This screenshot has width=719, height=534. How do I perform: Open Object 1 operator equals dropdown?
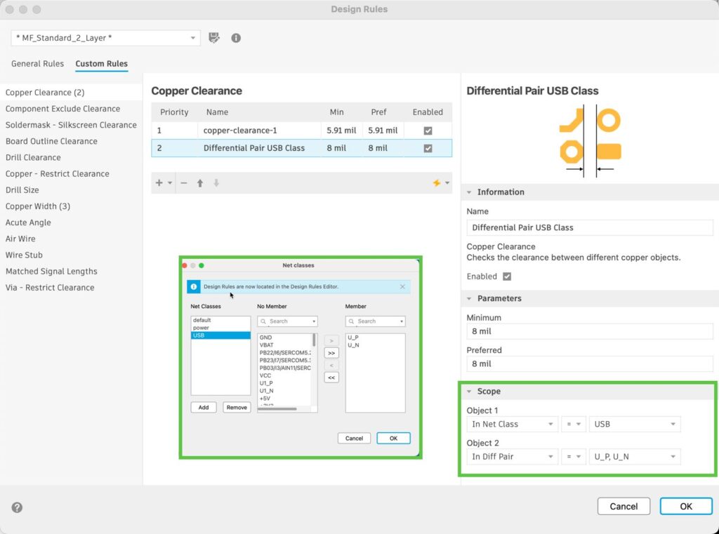(573, 424)
